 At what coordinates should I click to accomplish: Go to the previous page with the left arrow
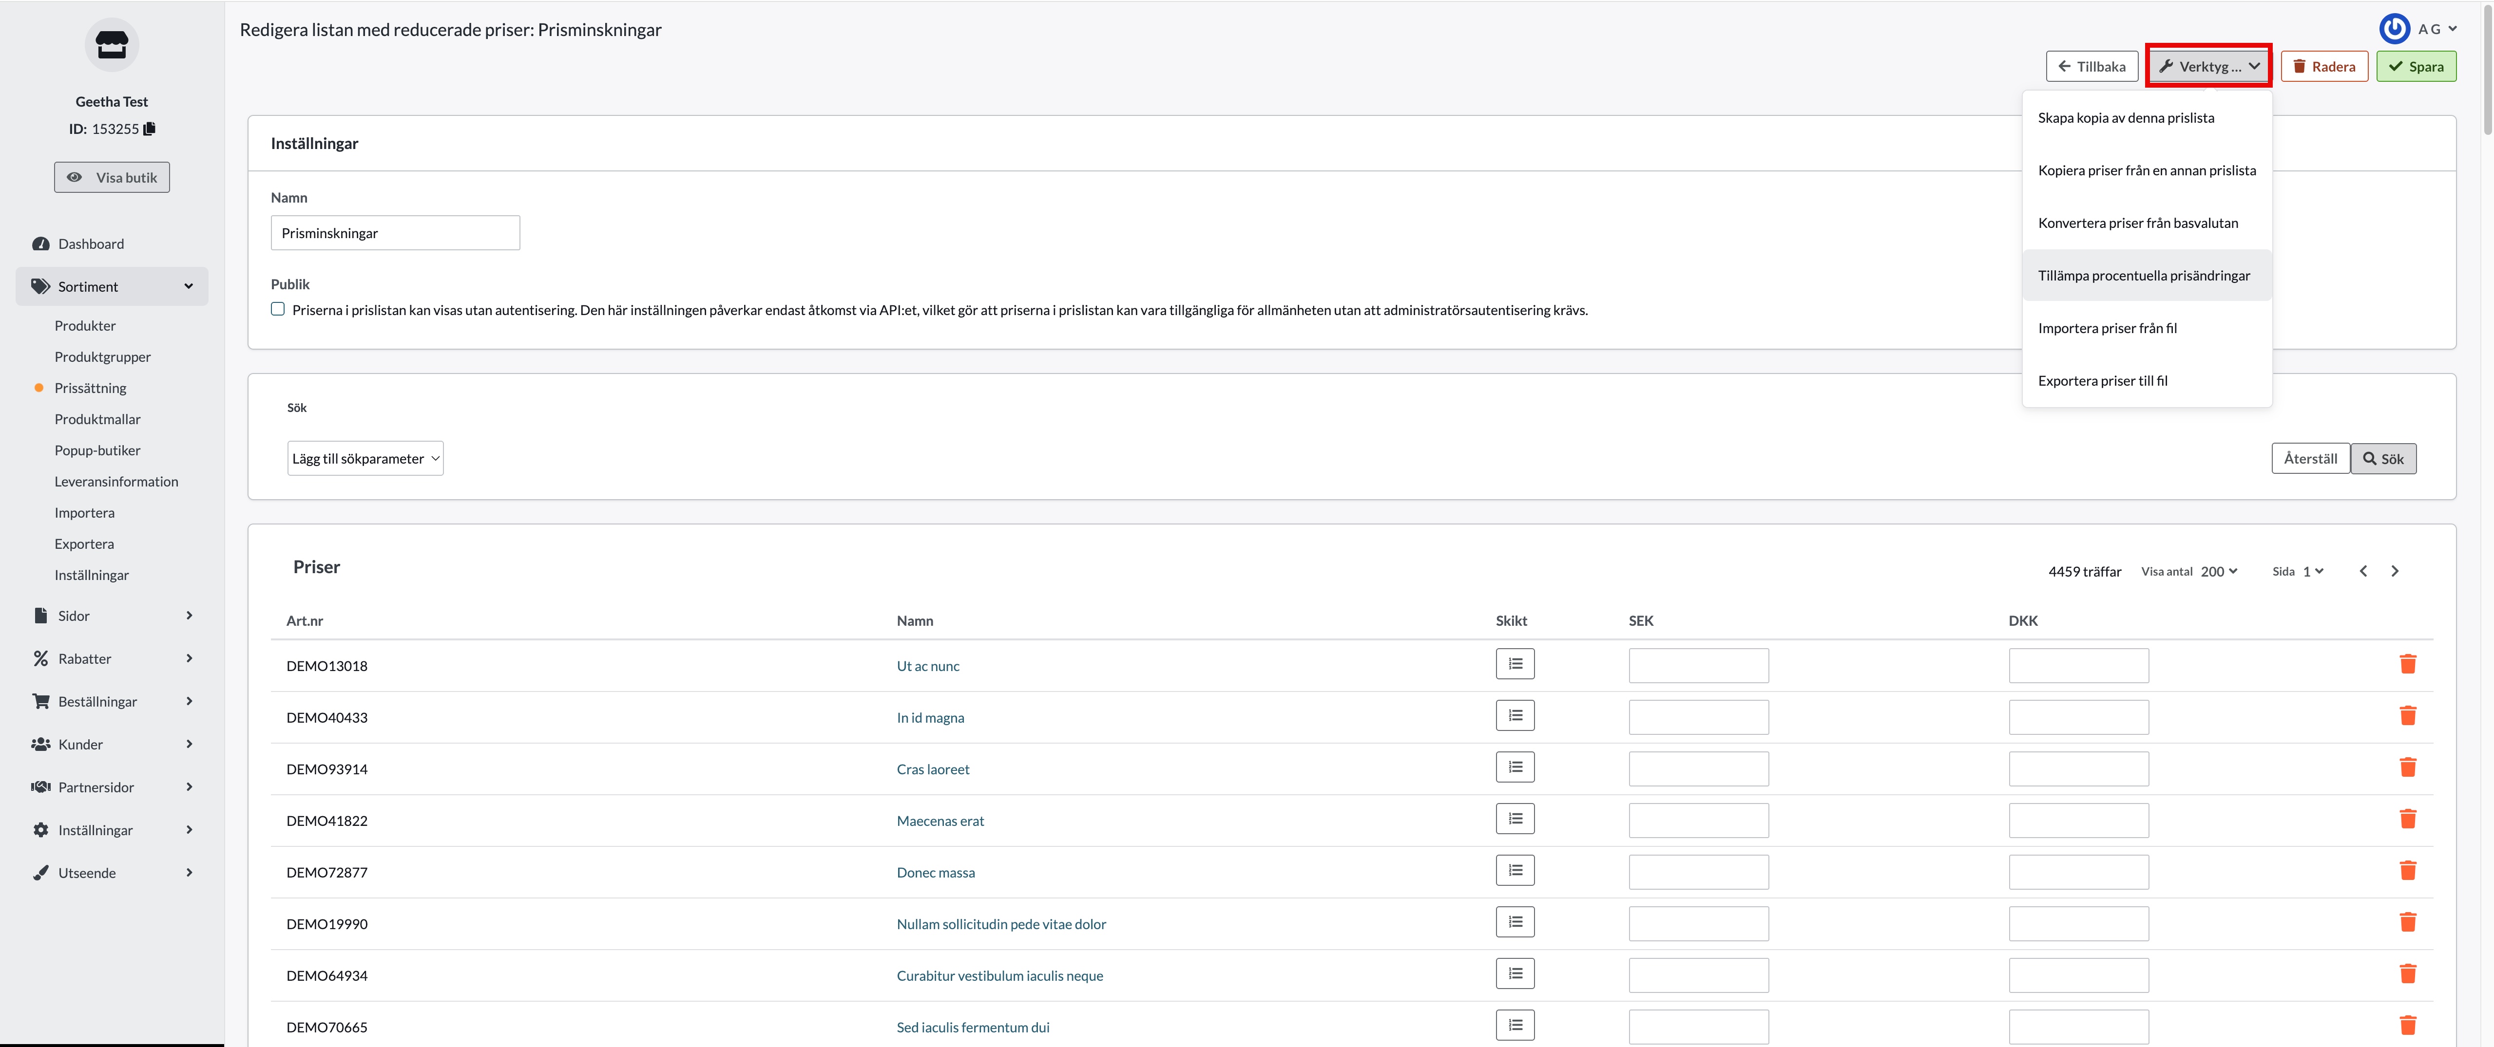point(2363,571)
